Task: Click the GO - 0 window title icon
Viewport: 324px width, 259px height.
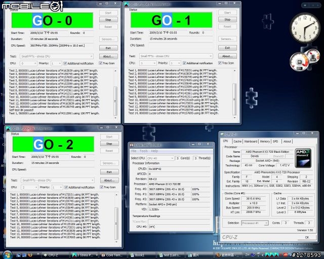Action: tap(7, 4)
